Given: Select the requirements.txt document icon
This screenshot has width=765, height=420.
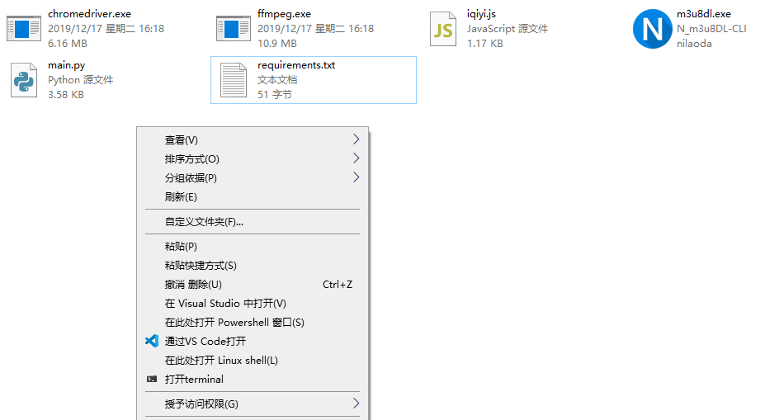Looking at the screenshot, I should point(234,80).
